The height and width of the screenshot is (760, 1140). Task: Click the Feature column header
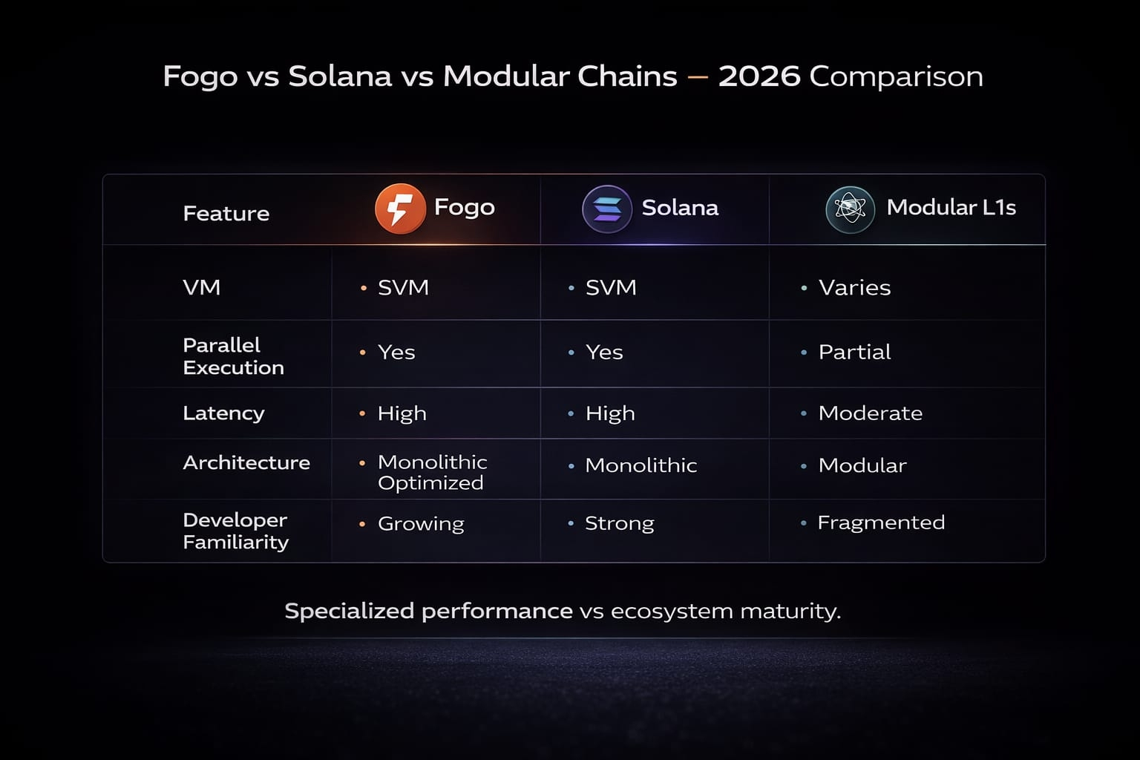pos(226,214)
